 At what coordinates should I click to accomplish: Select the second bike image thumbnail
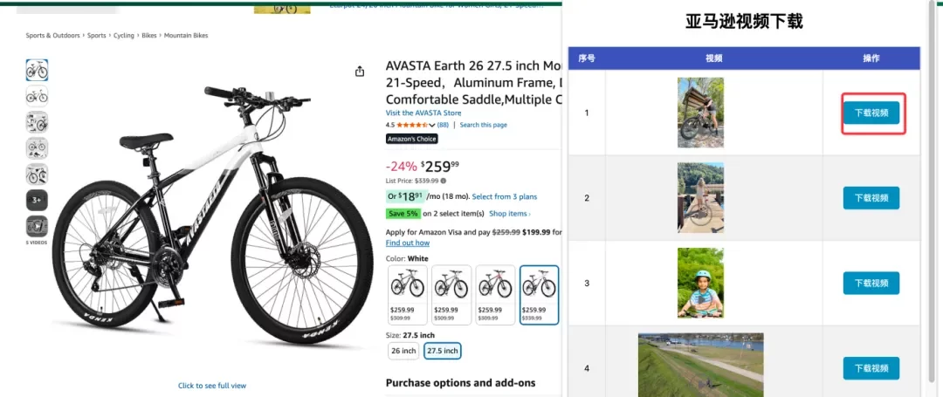(x=37, y=96)
